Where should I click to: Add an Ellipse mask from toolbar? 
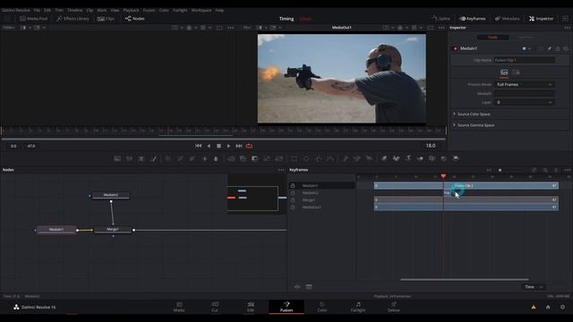click(306, 158)
